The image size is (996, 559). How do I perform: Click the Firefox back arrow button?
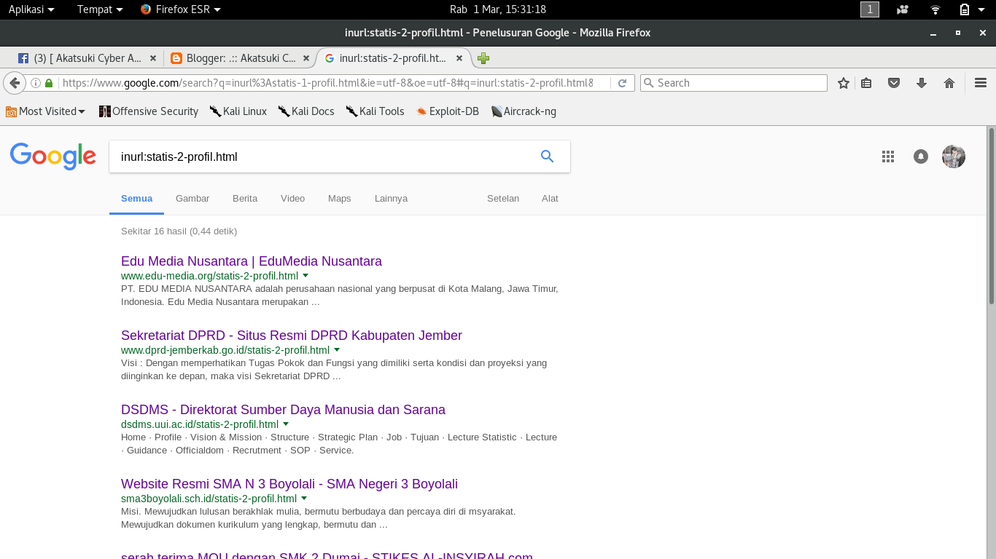(15, 83)
